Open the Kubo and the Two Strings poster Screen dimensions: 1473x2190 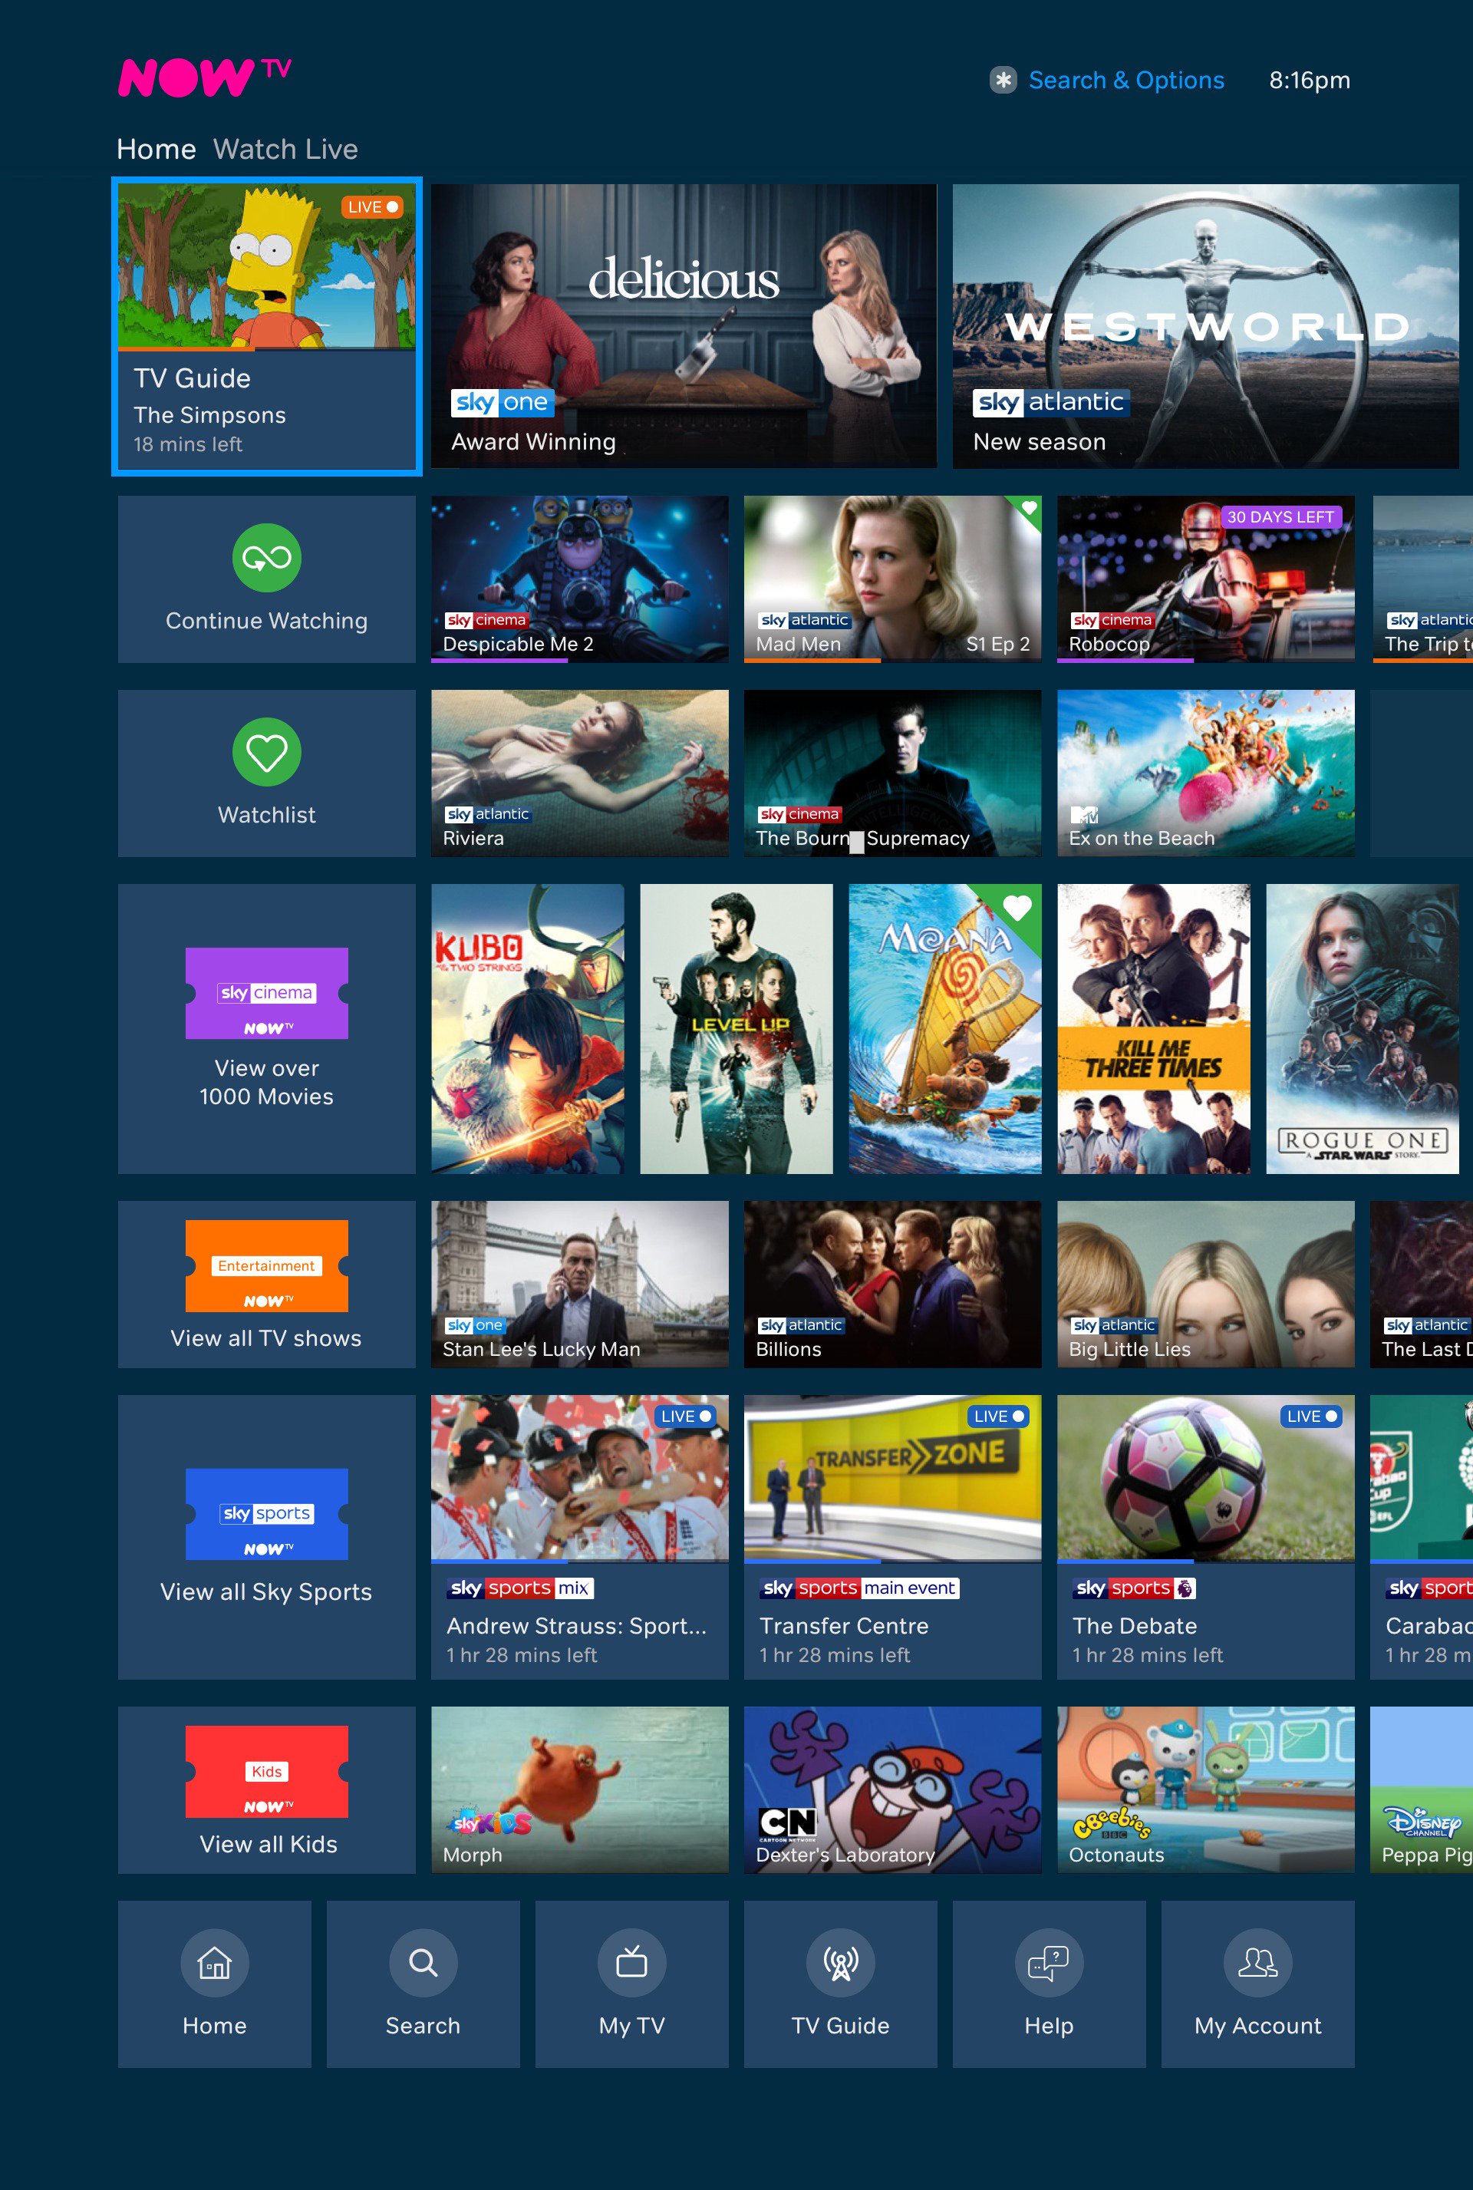527,1029
